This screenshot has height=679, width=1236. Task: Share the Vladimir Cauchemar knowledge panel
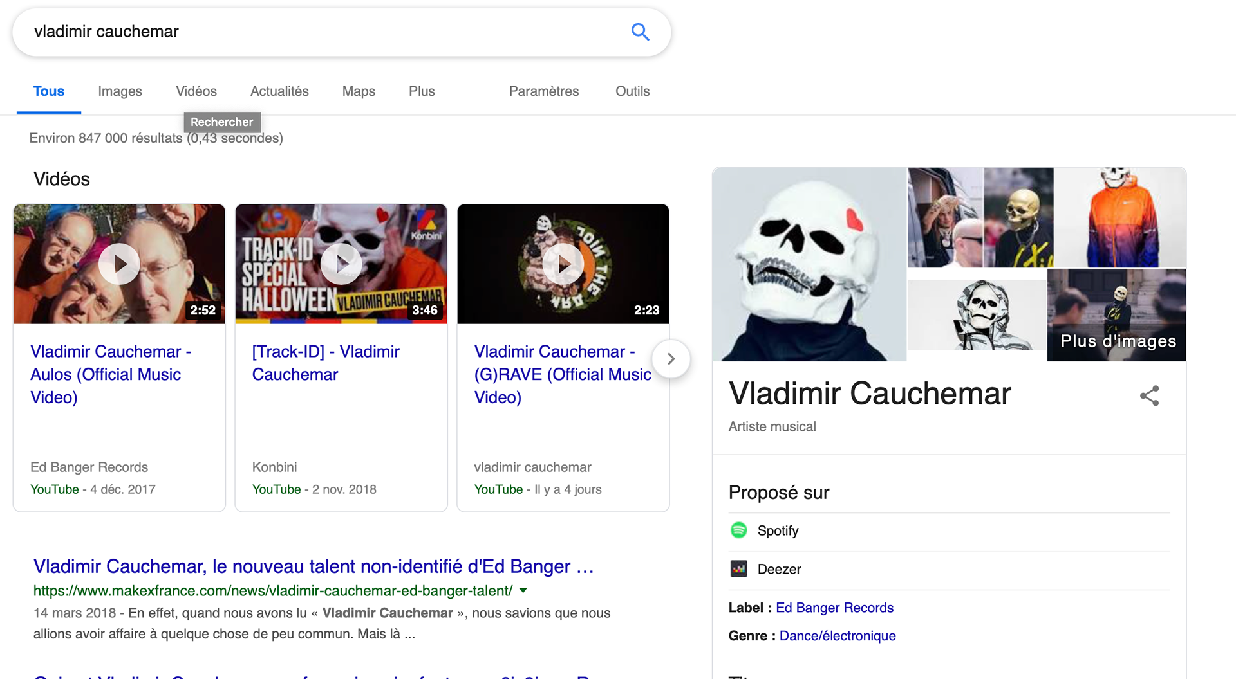tap(1149, 395)
